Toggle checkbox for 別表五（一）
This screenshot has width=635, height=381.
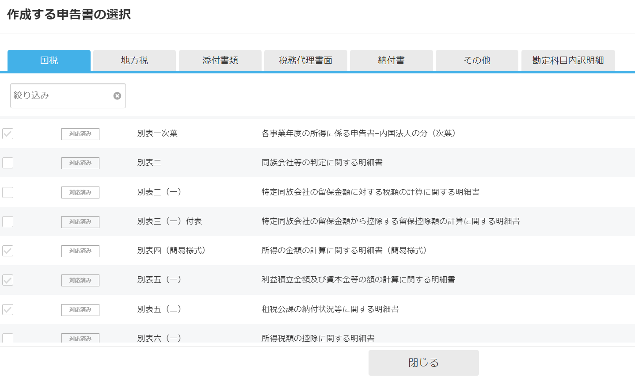coord(8,280)
